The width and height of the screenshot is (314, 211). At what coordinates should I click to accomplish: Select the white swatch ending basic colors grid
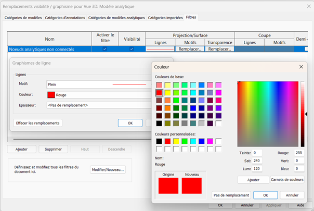click(x=218, y=123)
